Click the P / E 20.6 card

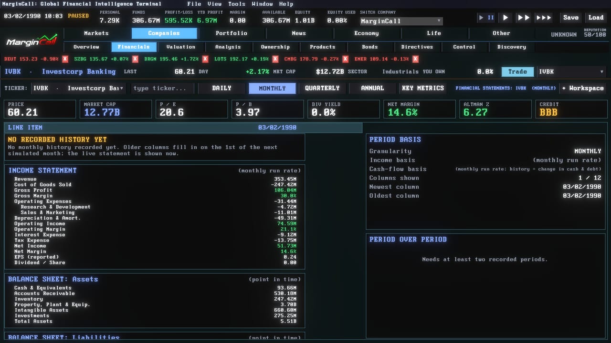click(192, 109)
